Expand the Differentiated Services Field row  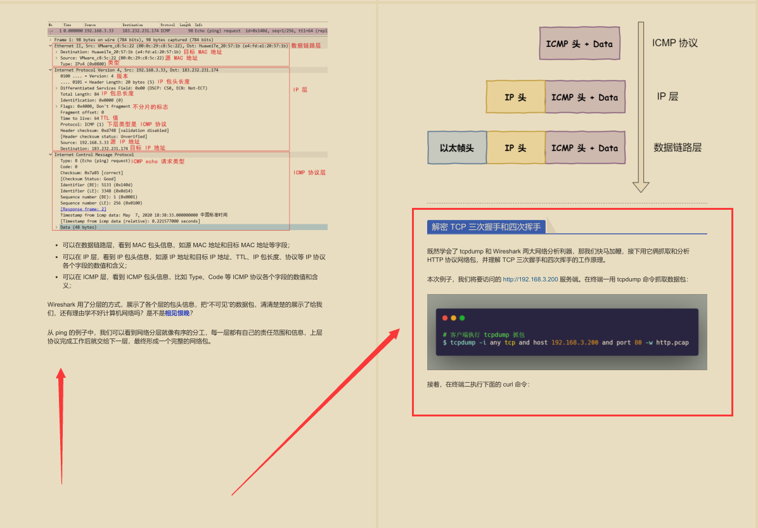[x=57, y=88]
